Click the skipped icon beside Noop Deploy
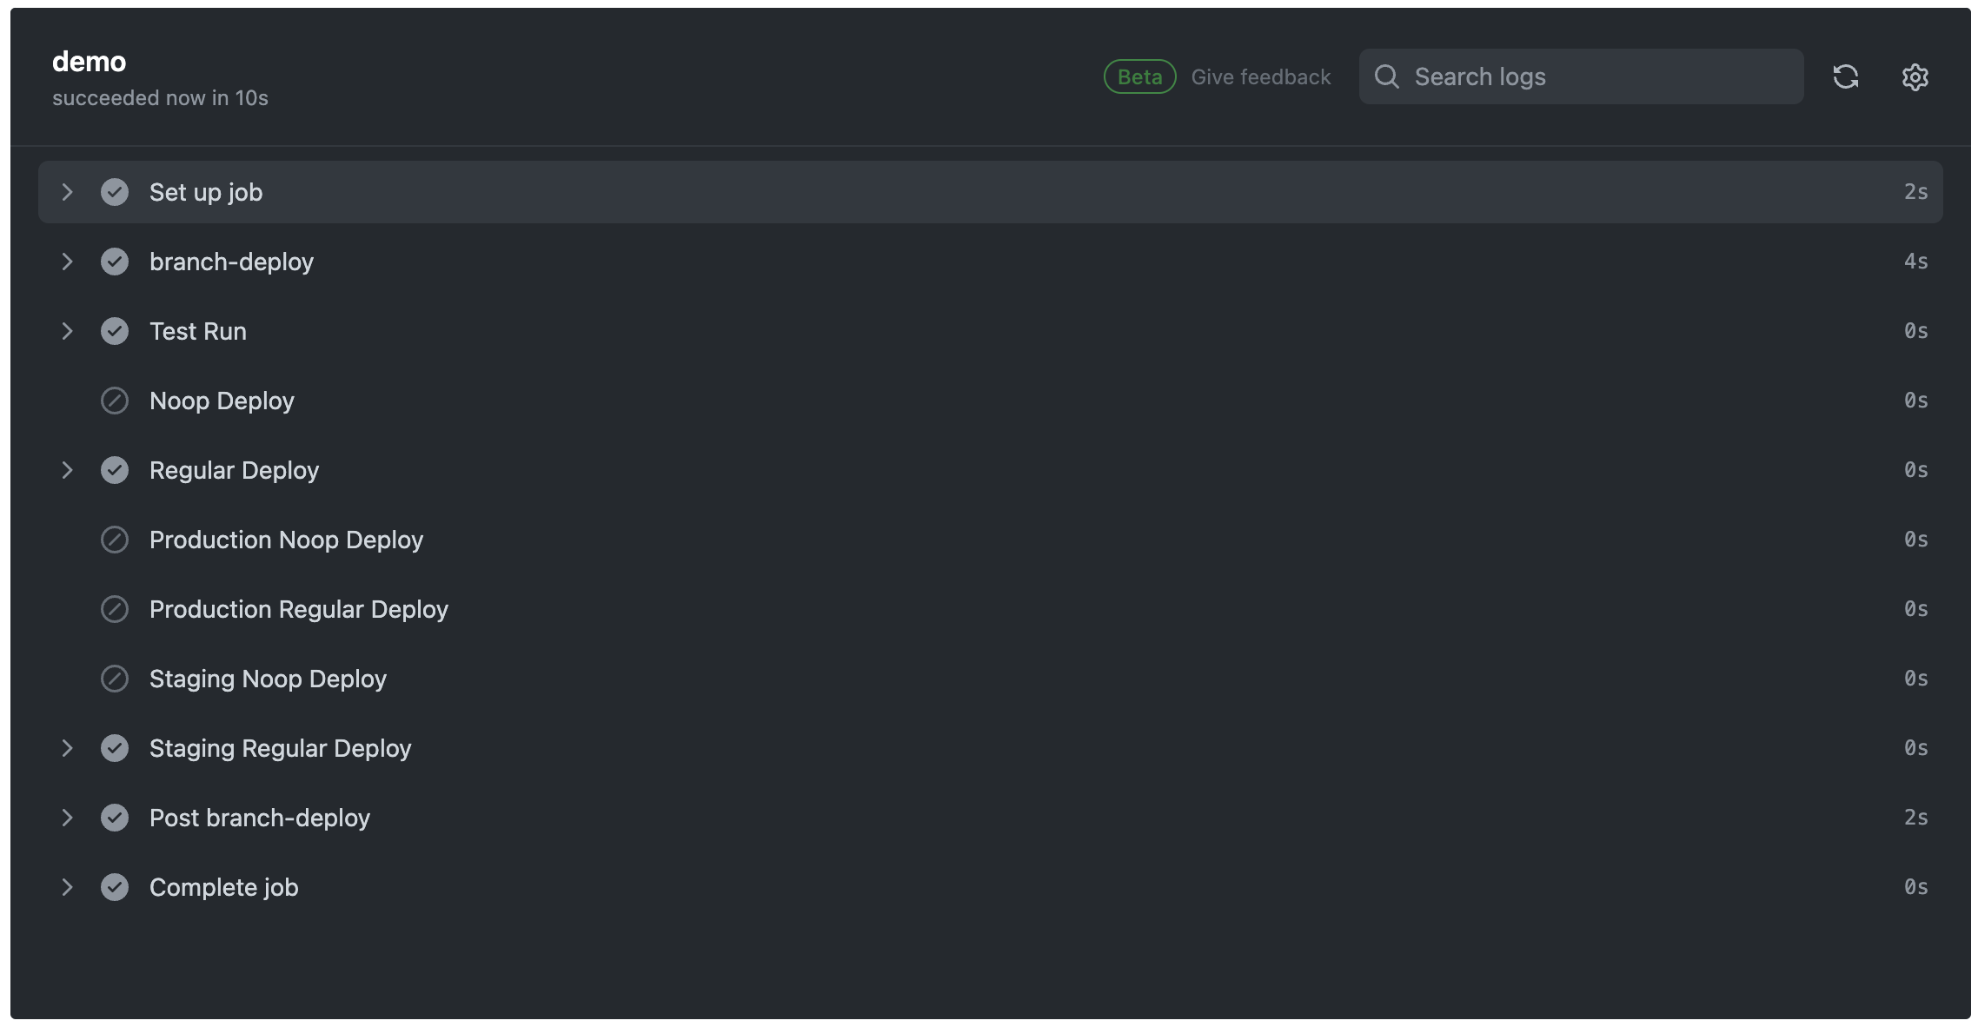Viewport: 1978px width, 1027px height. (x=115, y=401)
